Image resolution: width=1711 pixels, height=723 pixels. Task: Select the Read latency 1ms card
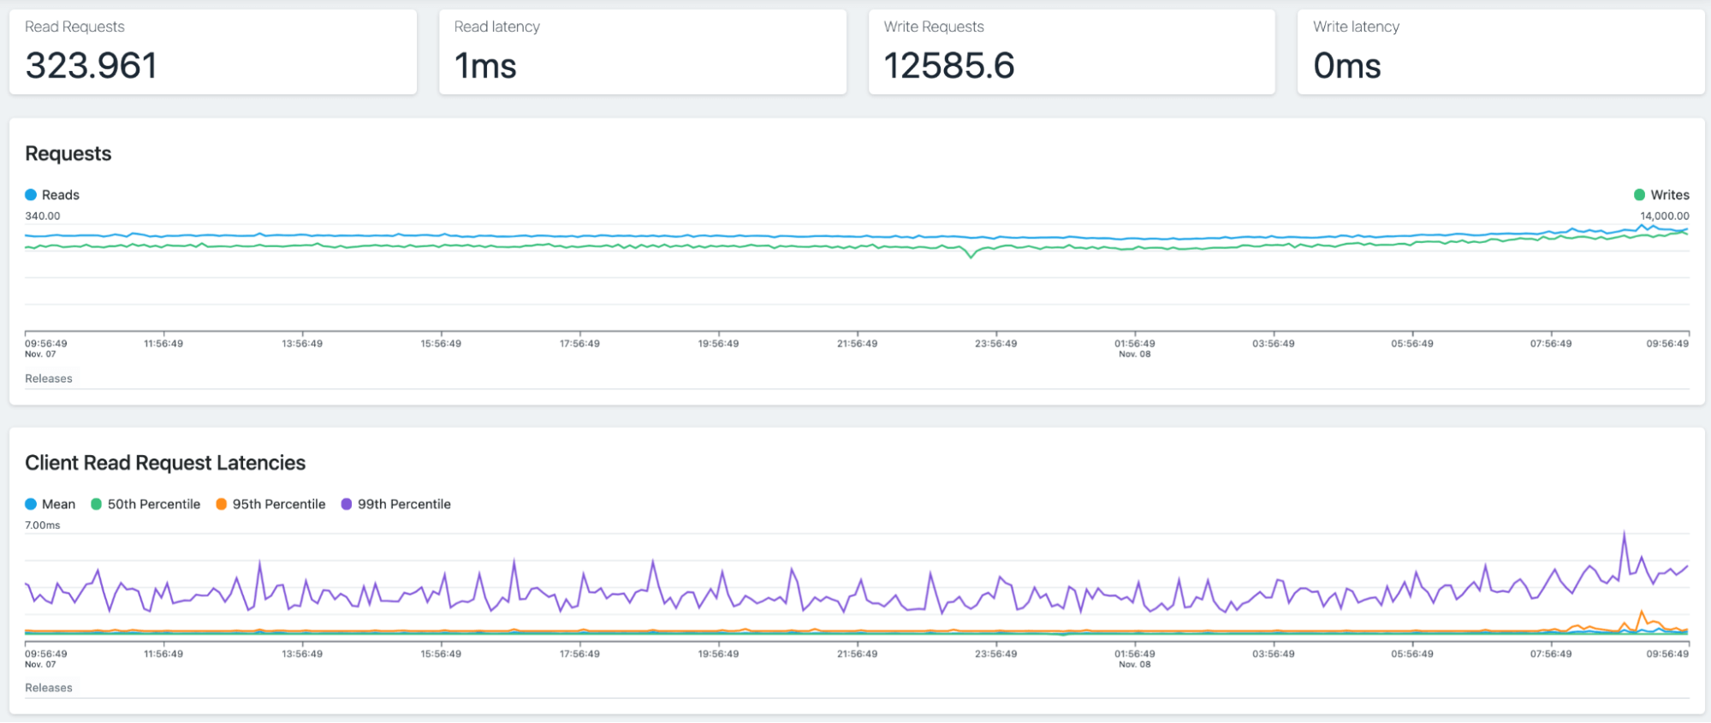pyautogui.click(x=642, y=52)
